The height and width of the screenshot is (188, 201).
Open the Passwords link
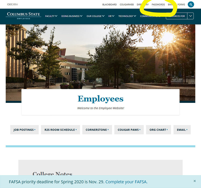tap(158, 5)
